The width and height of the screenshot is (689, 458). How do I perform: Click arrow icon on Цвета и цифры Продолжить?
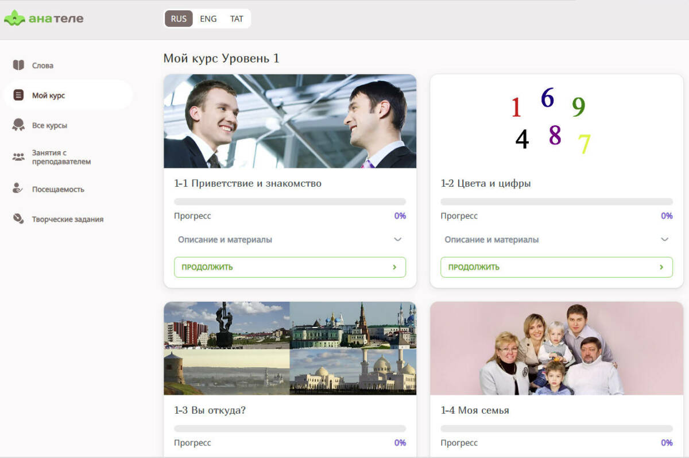pos(661,267)
